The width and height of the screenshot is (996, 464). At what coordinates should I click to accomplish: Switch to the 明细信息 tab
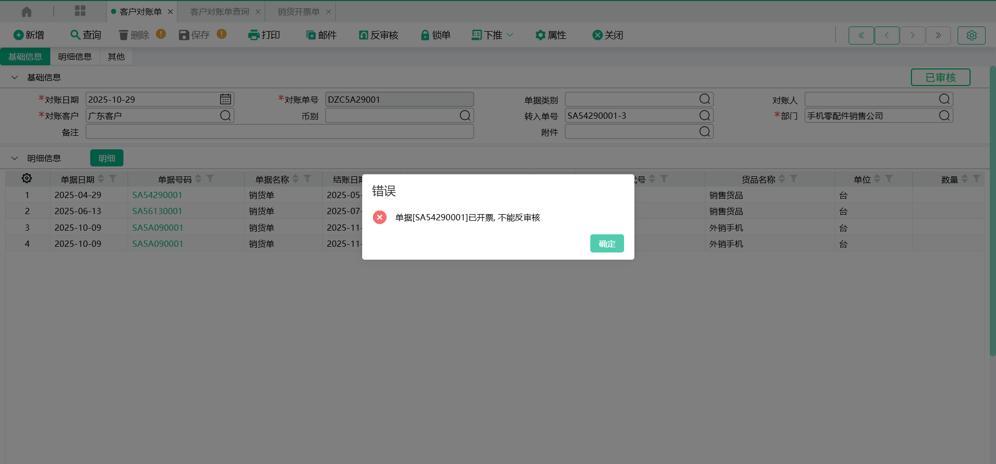coord(75,57)
